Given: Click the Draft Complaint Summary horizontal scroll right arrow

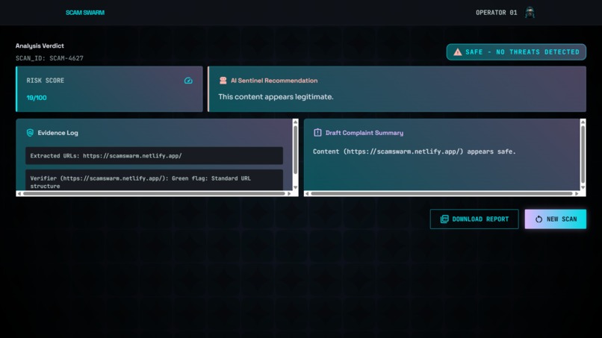Looking at the screenshot, I should point(577,194).
